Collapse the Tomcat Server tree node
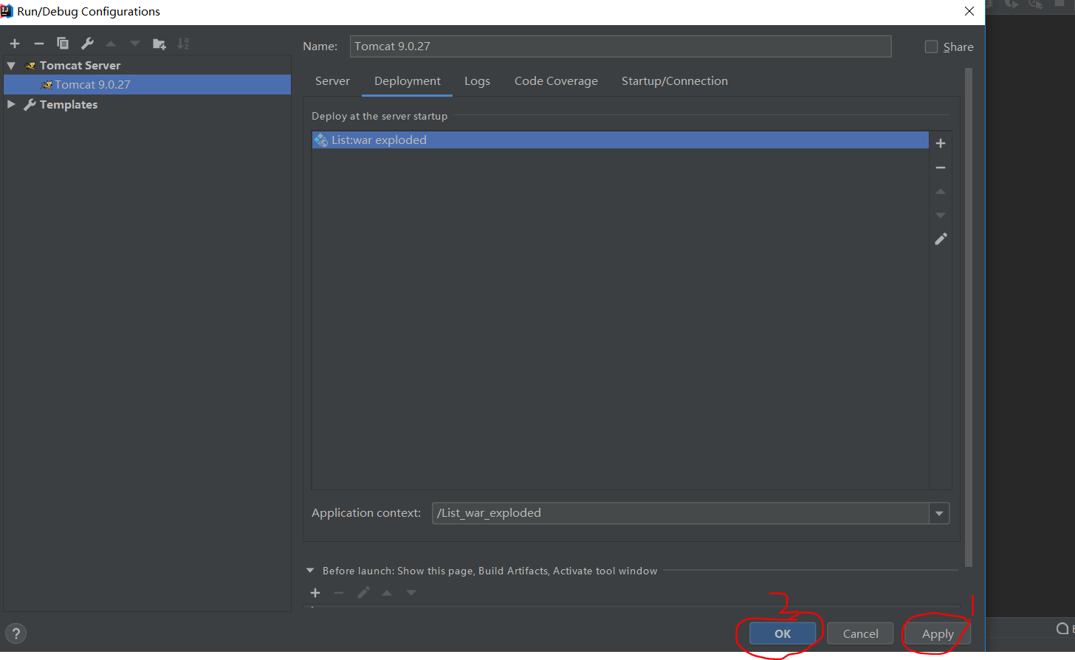1075x660 pixels. pyautogui.click(x=11, y=66)
